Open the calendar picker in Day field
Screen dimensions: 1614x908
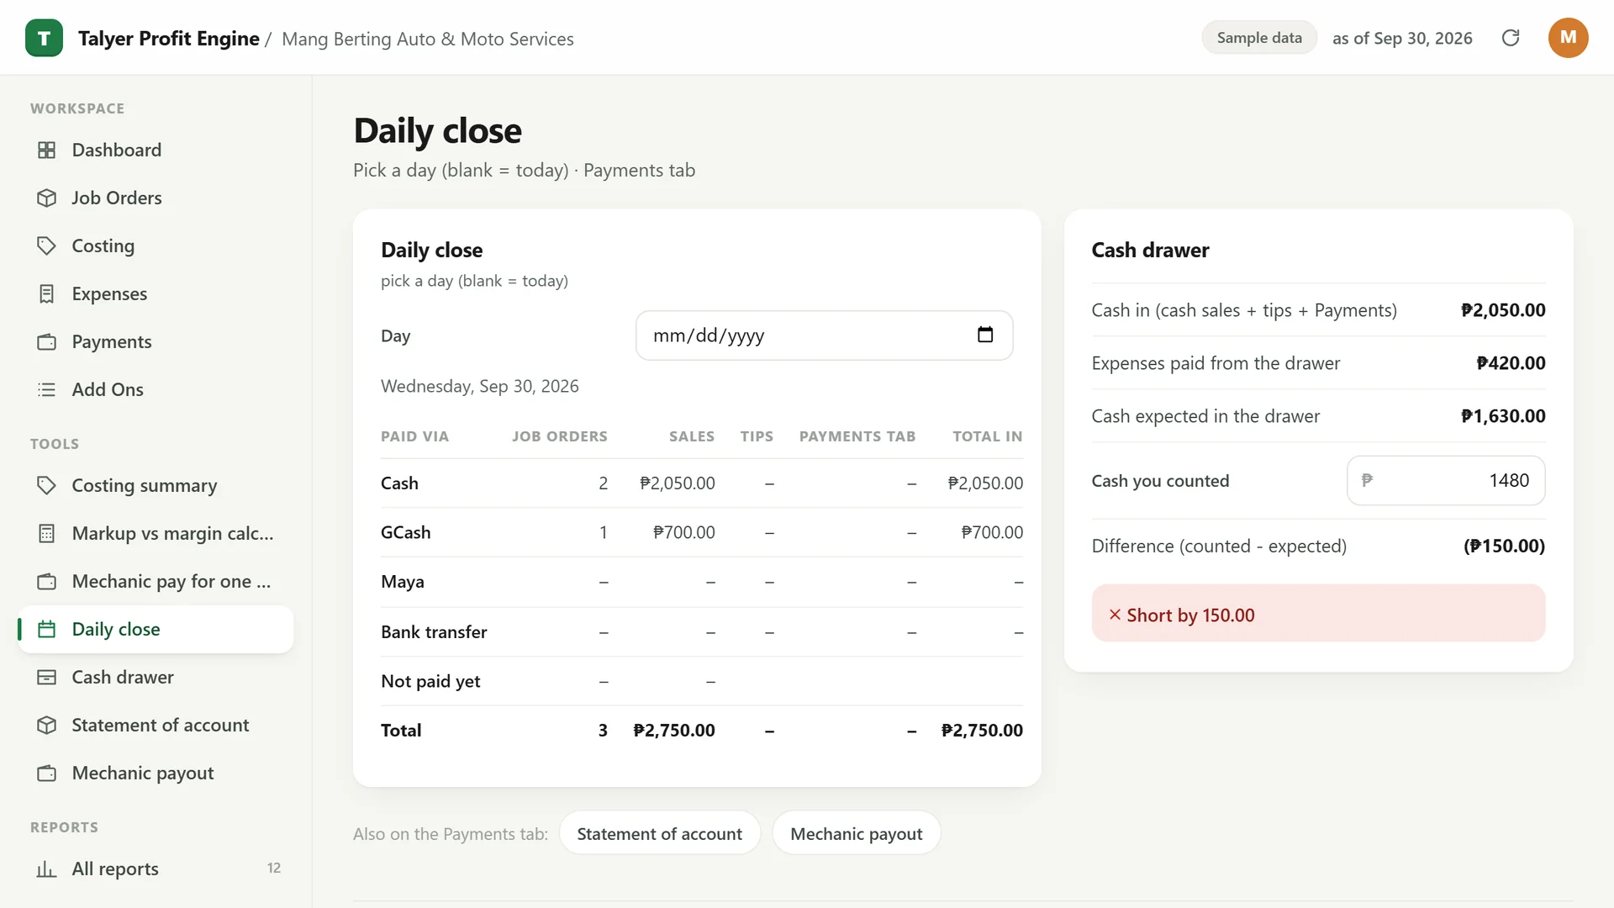point(985,335)
